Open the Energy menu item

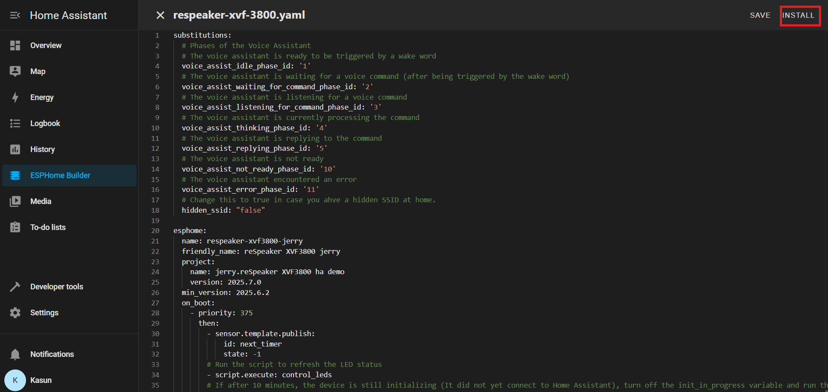pyautogui.click(x=69, y=97)
